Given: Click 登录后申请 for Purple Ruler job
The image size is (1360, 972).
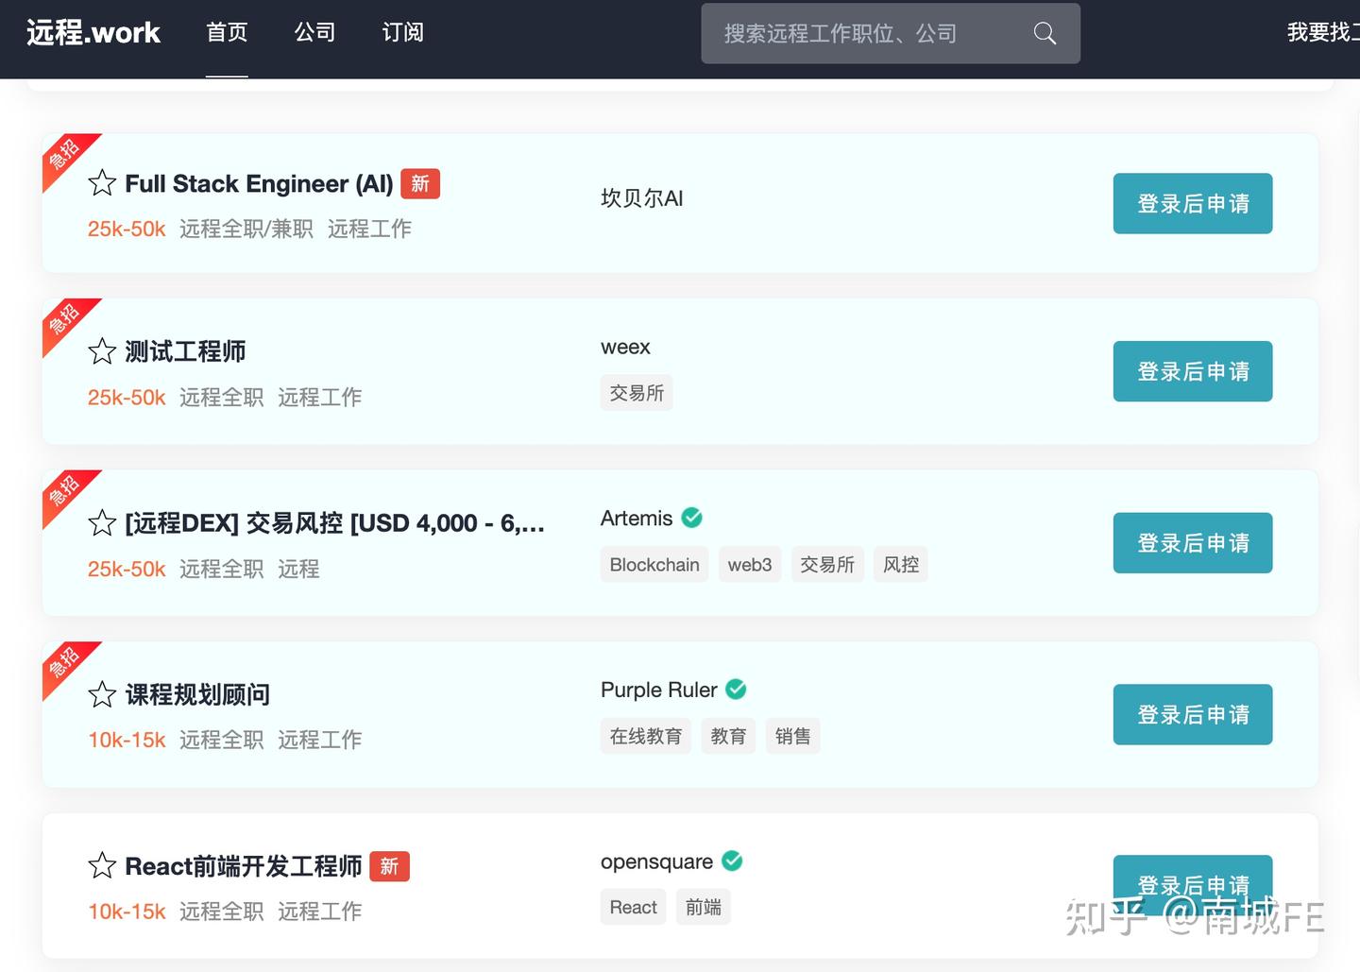Looking at the screenshot, I should (1193, 714).
